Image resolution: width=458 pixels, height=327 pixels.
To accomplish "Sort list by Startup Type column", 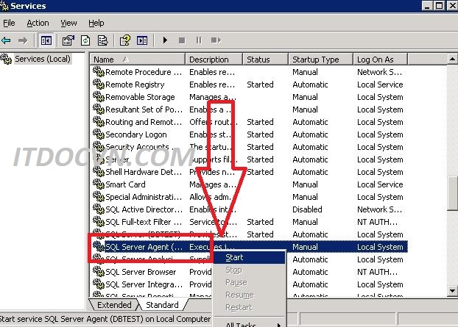I will point(320,60).
